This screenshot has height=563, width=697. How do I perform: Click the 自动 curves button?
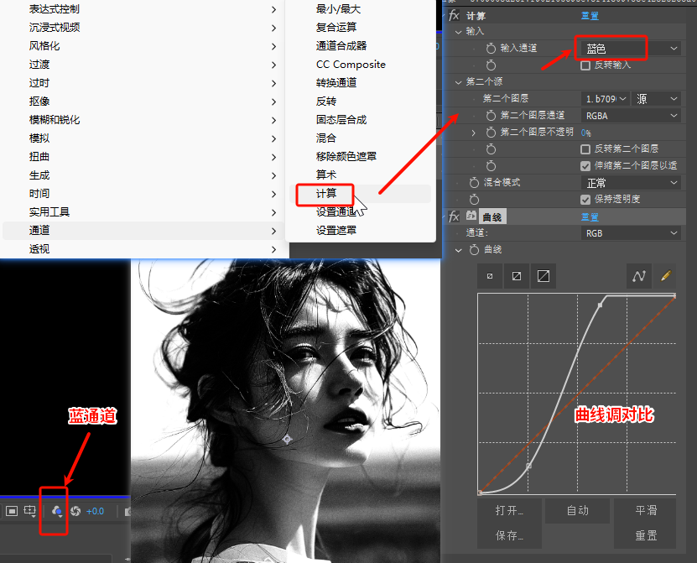click(577, 510)
